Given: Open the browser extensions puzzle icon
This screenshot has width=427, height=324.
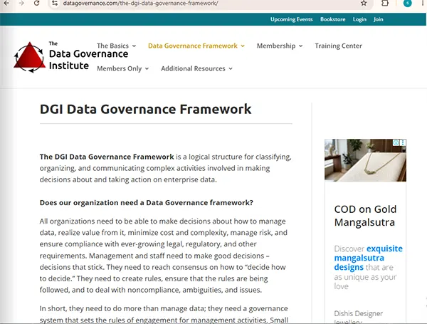Looking at the screenshot, I should pos(385,3).
